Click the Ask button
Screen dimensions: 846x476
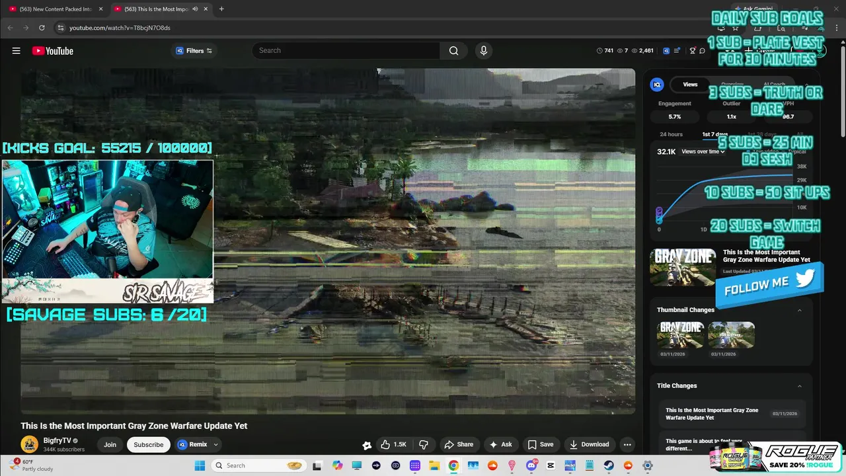pos(500,444)
